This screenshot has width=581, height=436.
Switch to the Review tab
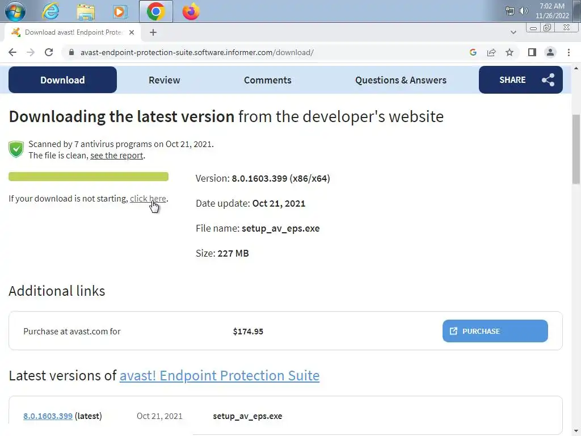coord(164,80)
